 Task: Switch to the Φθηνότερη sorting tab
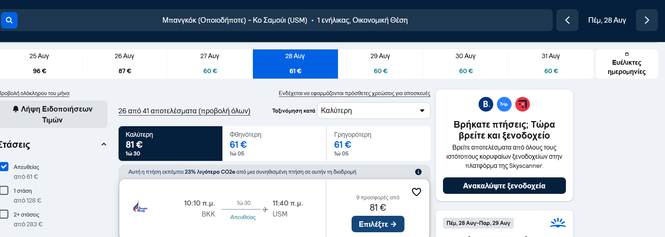click(274, 143)
